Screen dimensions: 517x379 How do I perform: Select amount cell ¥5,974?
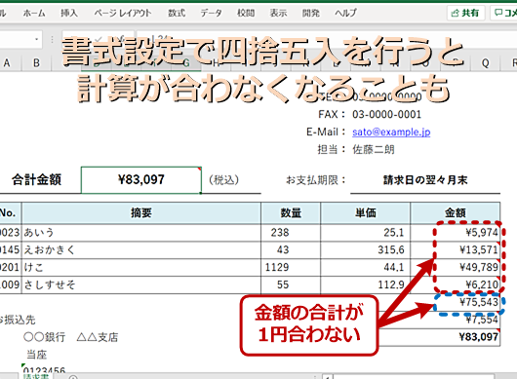click(456, 233)
